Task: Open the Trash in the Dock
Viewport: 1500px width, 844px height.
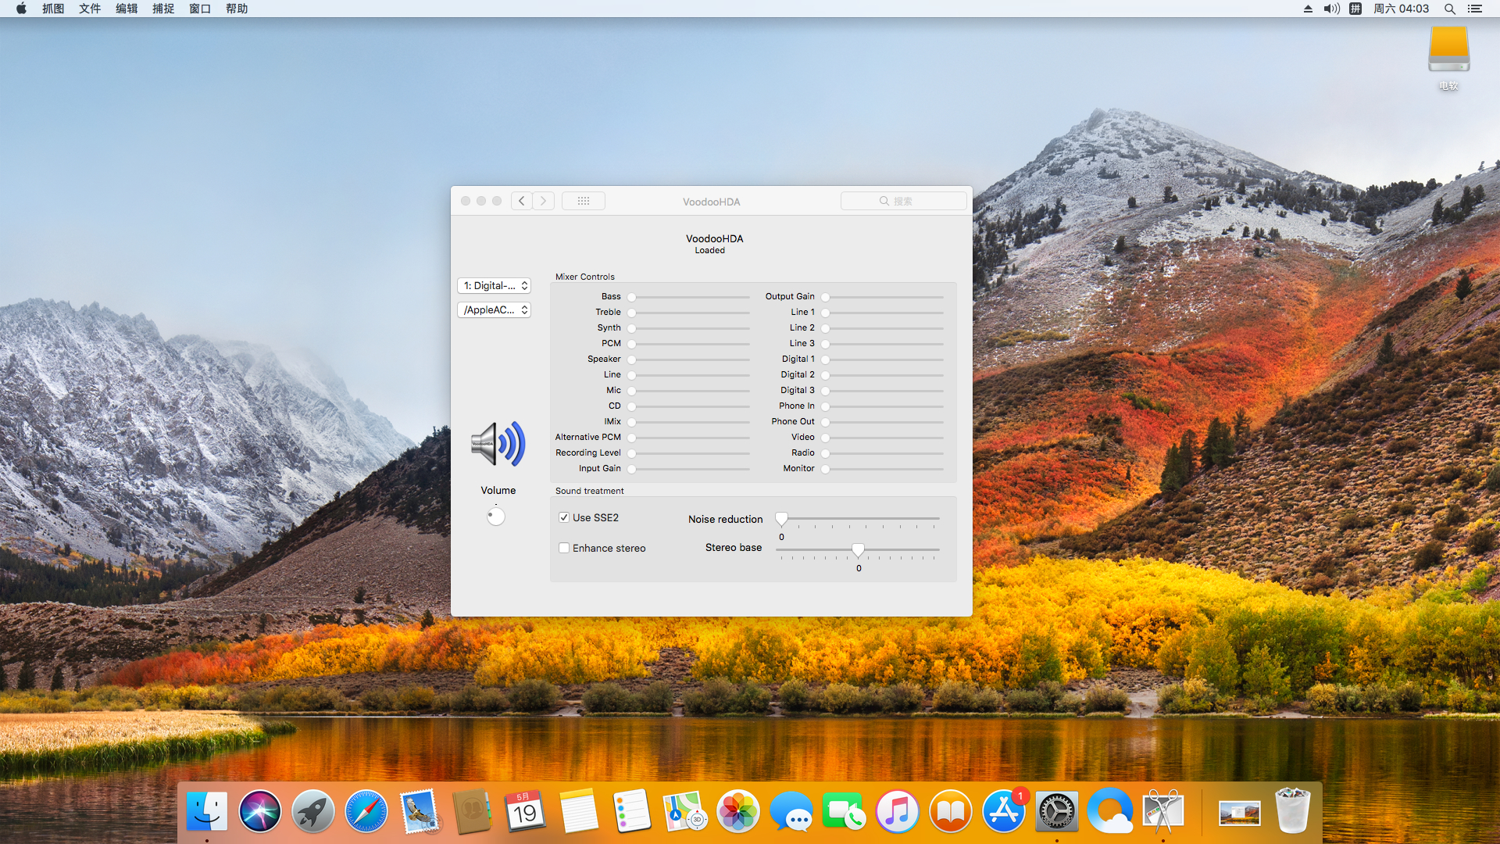Action: coord(1292,811)
